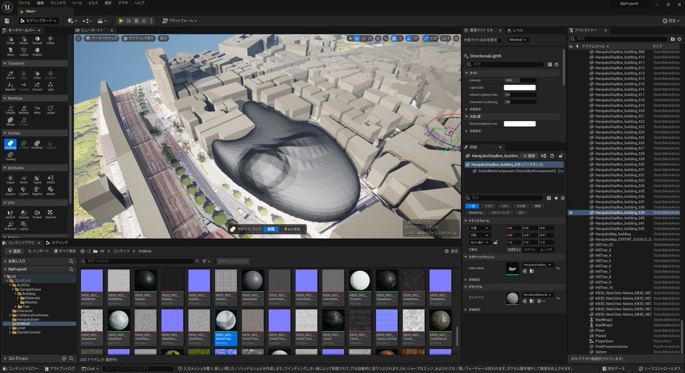The height and width of the screenshot is (373, 685).
Task: Toggle the atmosphere-lights-only checkbox
Action: point(501,40)
